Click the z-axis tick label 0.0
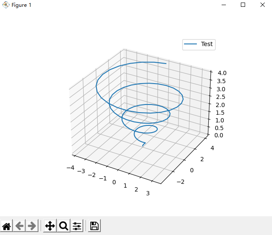Image resolution: width=272 pixels, height=235 pixels. [x=219, y=135]
